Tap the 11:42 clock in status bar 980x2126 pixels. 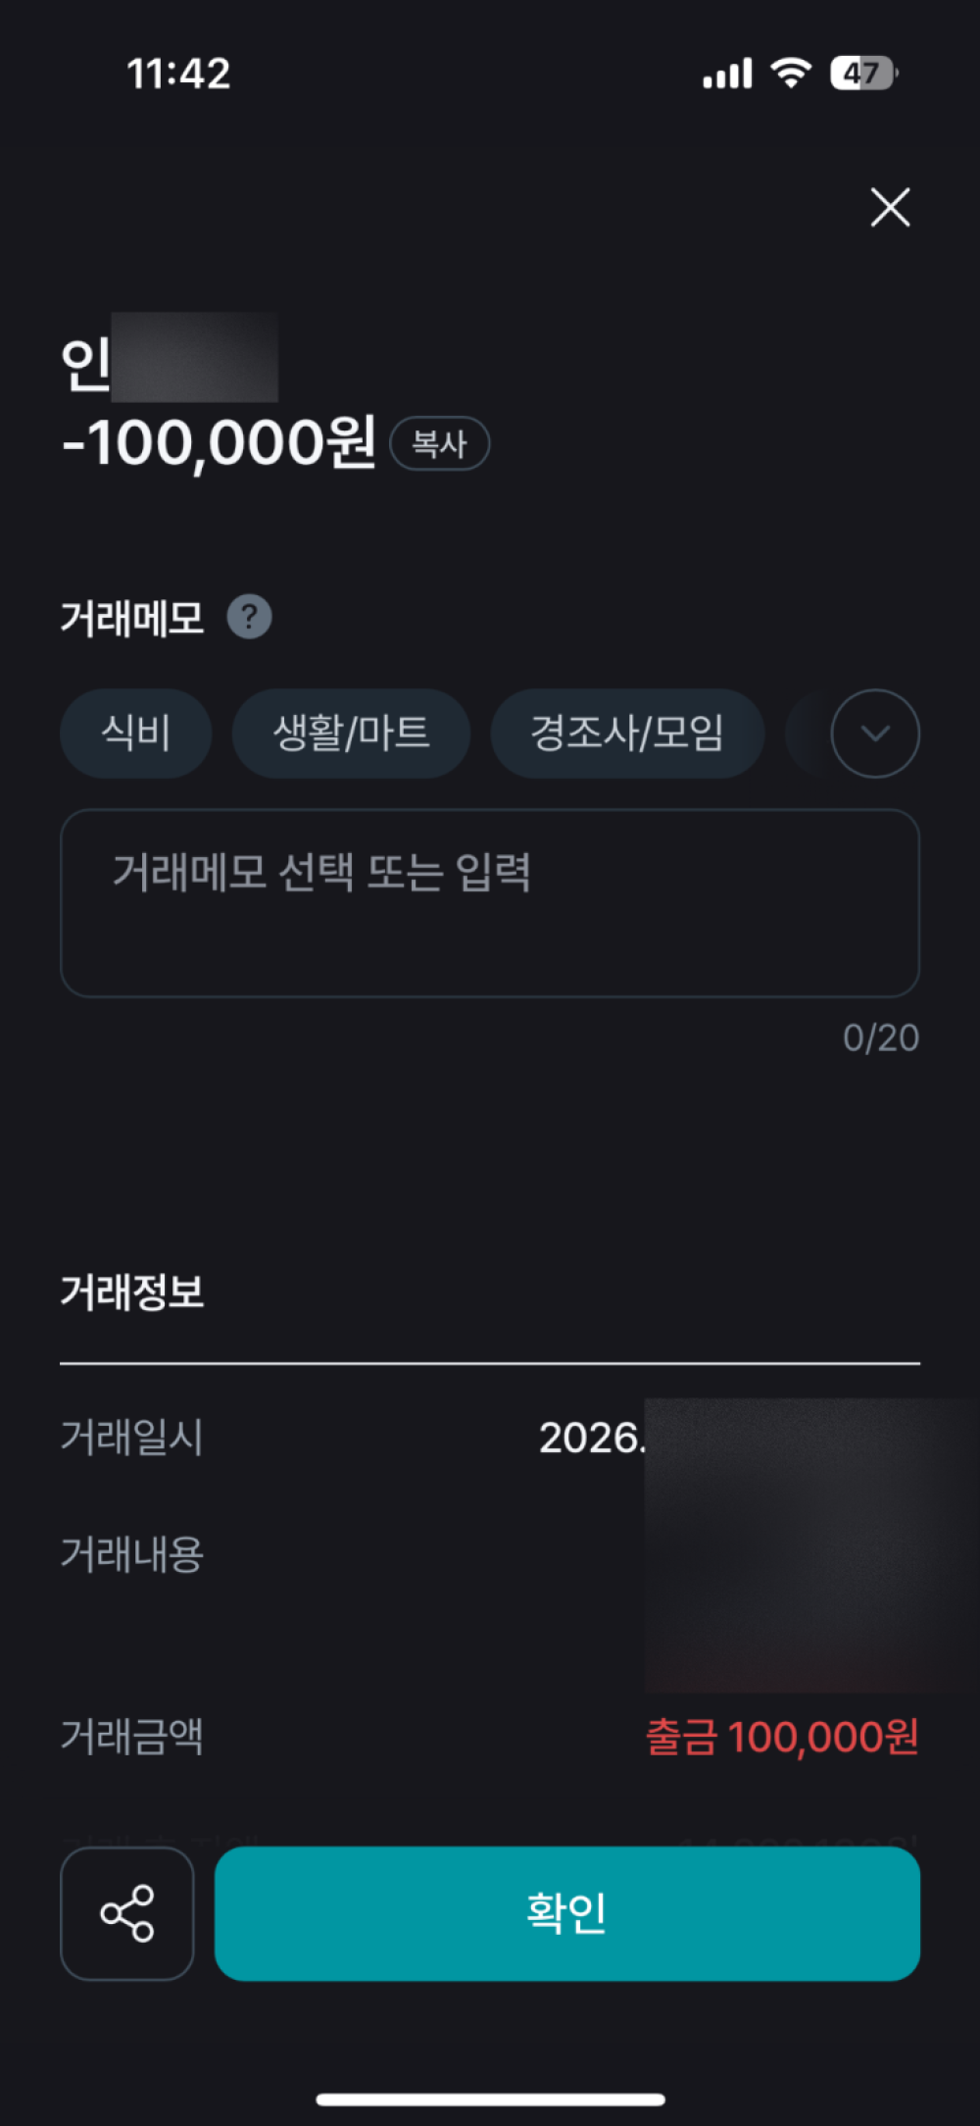tap(178, 74)
